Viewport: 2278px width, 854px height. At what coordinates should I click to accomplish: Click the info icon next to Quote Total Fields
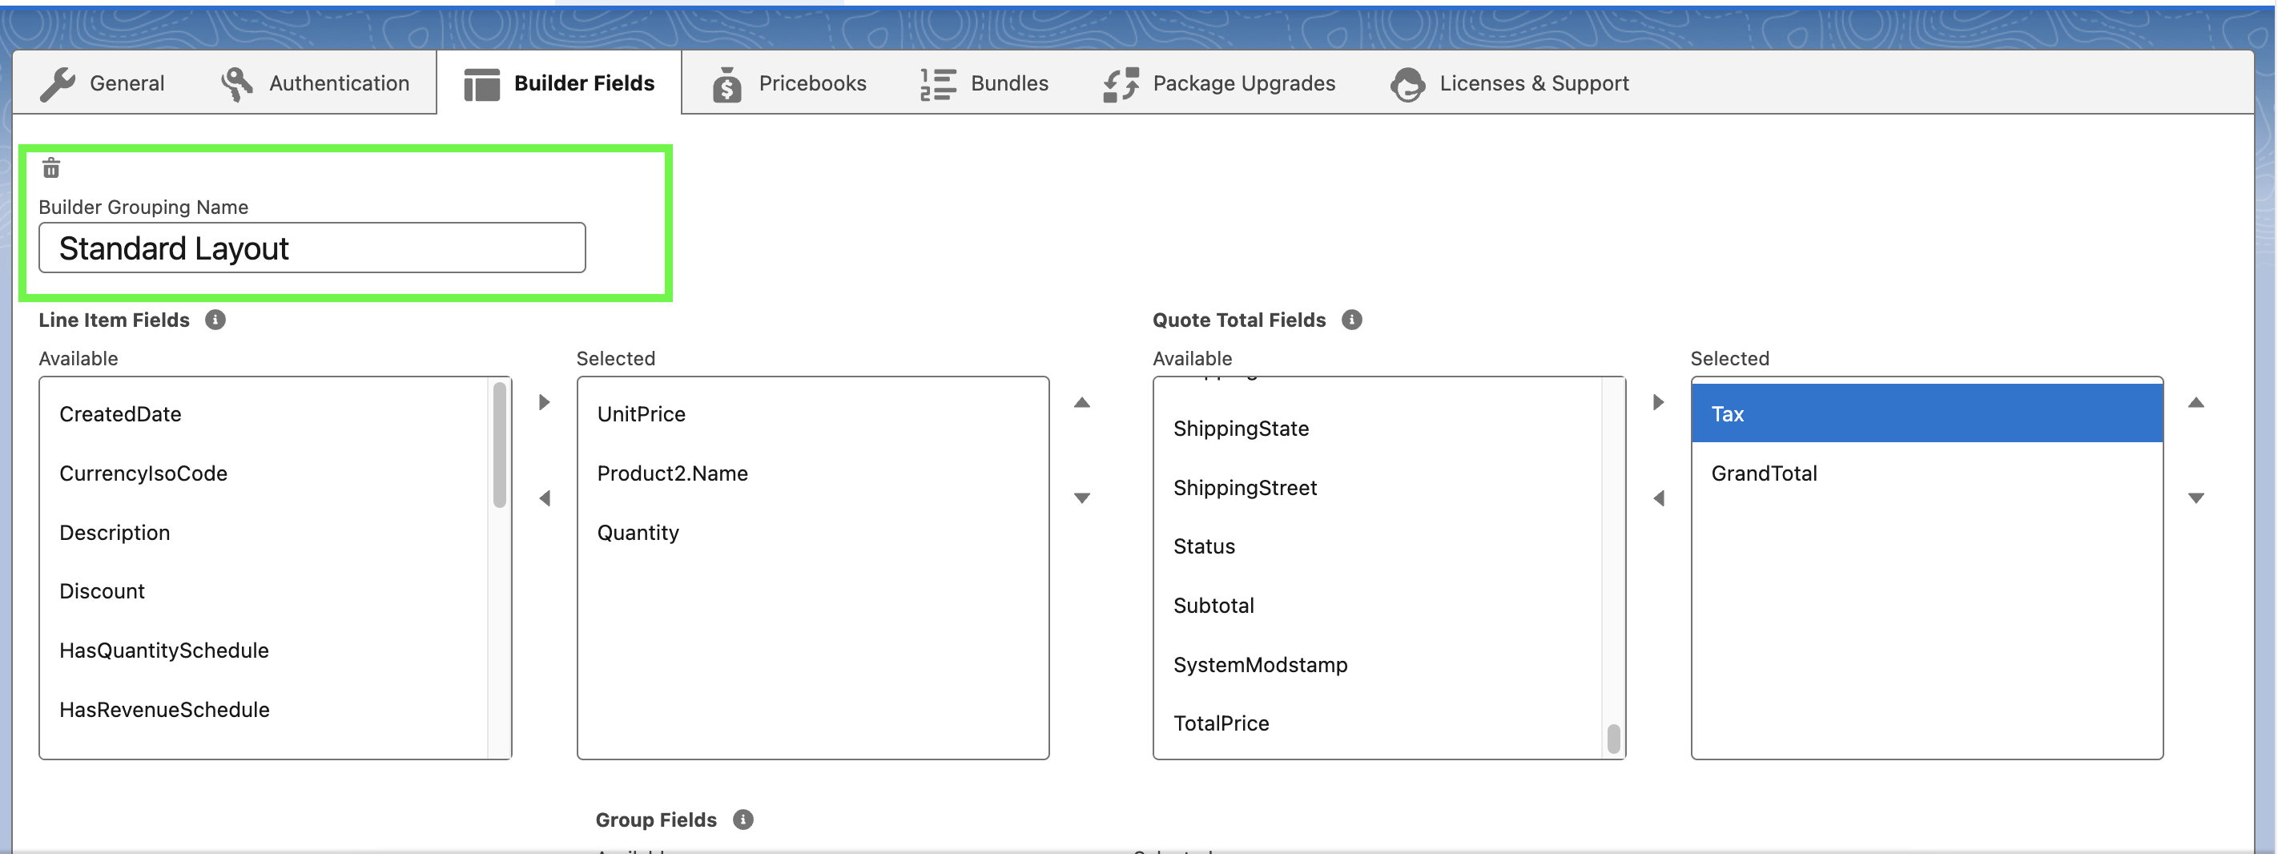(x=1351, y=319)
